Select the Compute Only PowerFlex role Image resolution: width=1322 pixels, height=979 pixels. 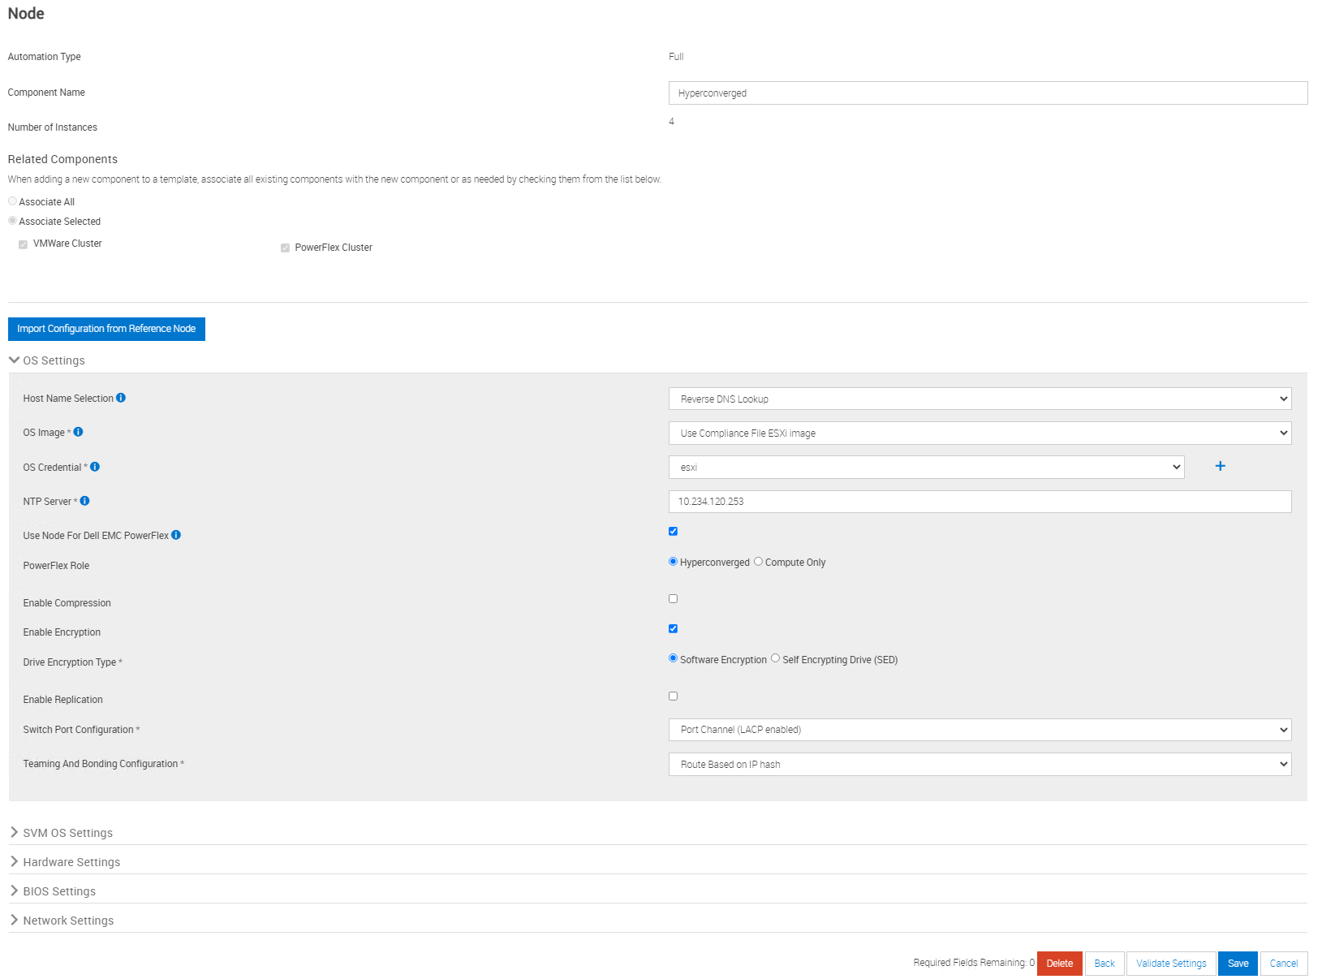click(759, 561)
